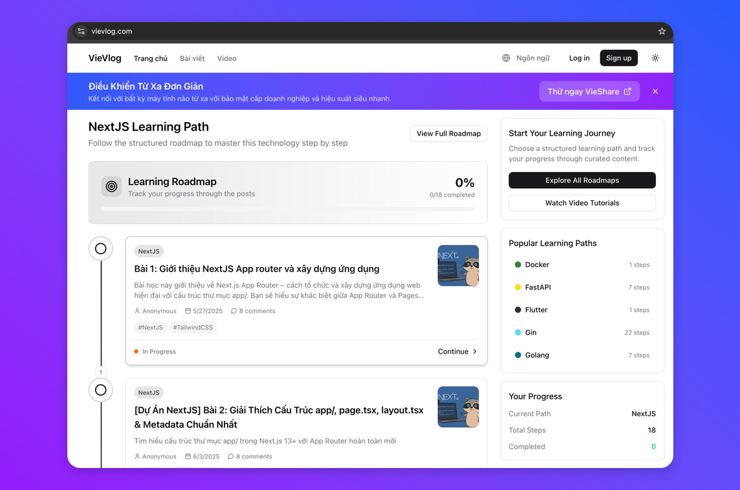Click the calendar icon next to 6/3/2025
This screenshot has width=740, height=490.
(x=188, y=456)
